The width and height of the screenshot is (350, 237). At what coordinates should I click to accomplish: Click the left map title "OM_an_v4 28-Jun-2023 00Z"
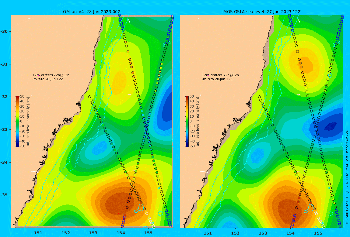pyautogui.click(x=92, y=12)
